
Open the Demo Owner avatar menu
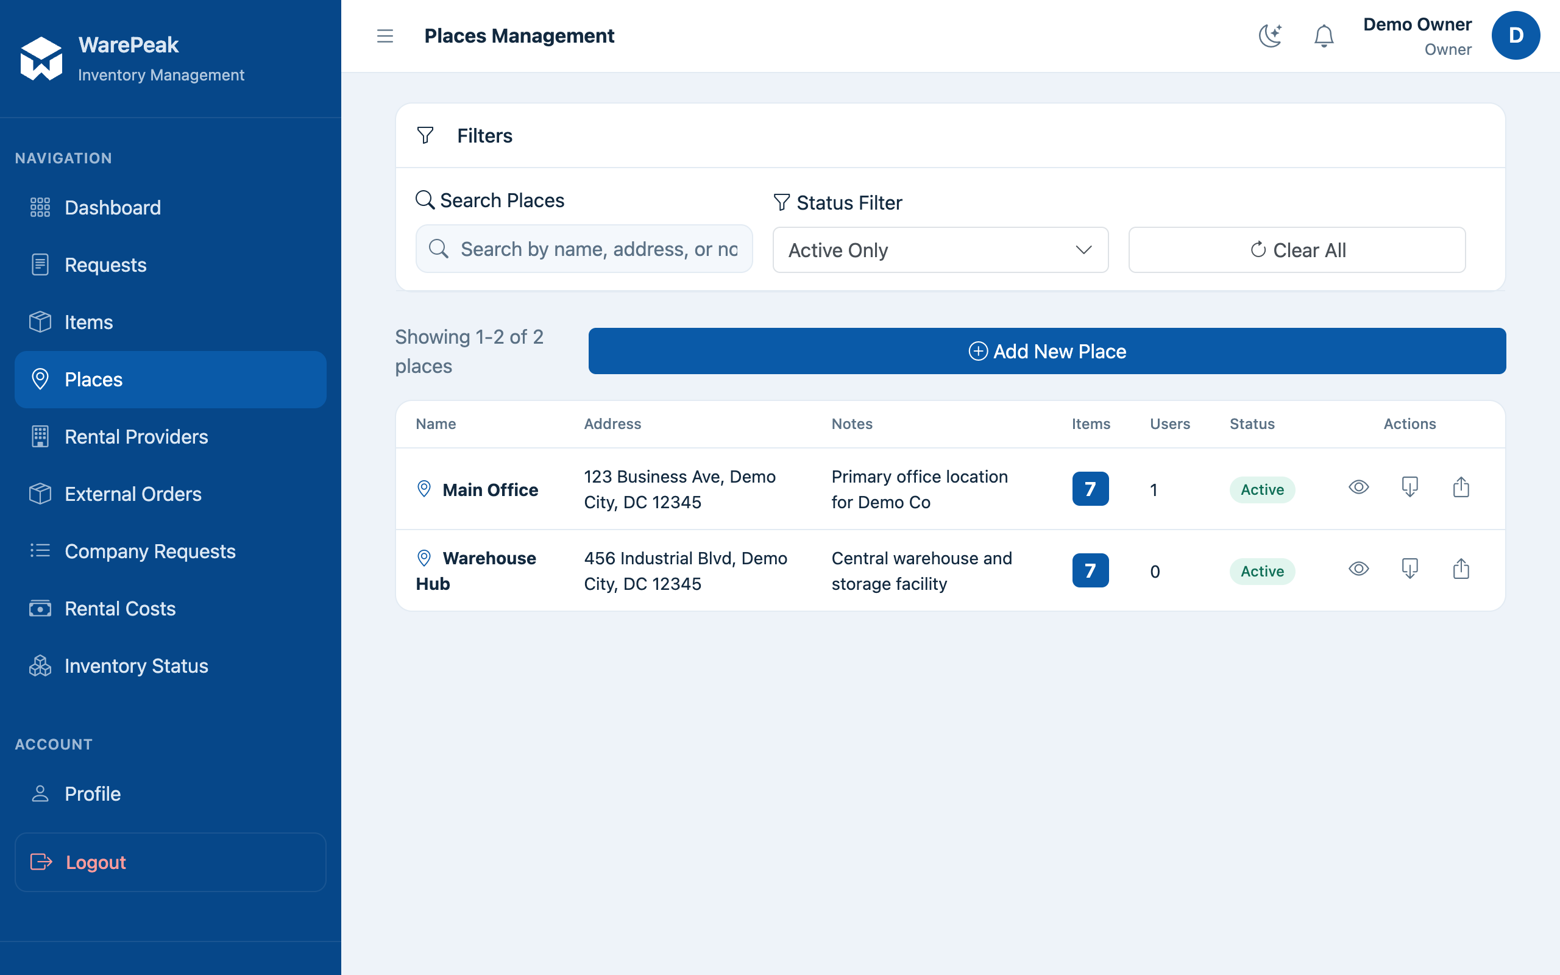tap(1515, 35)
